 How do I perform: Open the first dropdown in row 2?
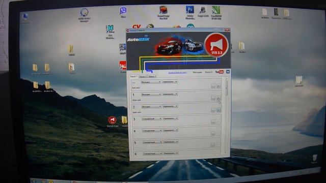pyautogui.click(x=151, y=107)
